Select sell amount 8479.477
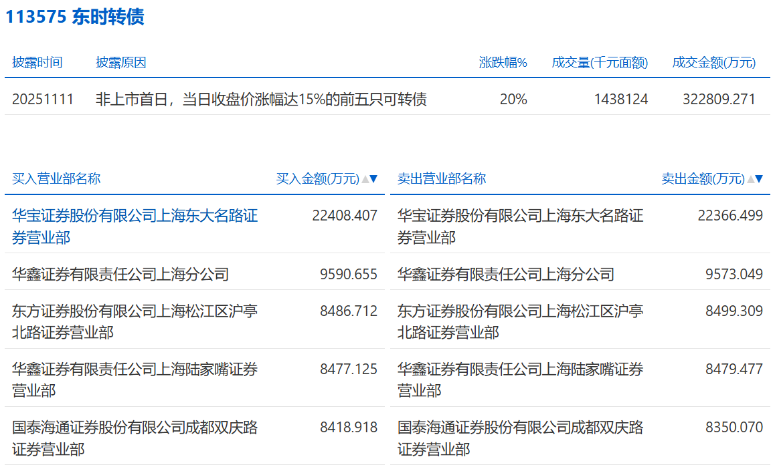This screenshot has height=467, width=775. [x=734, y=369]
